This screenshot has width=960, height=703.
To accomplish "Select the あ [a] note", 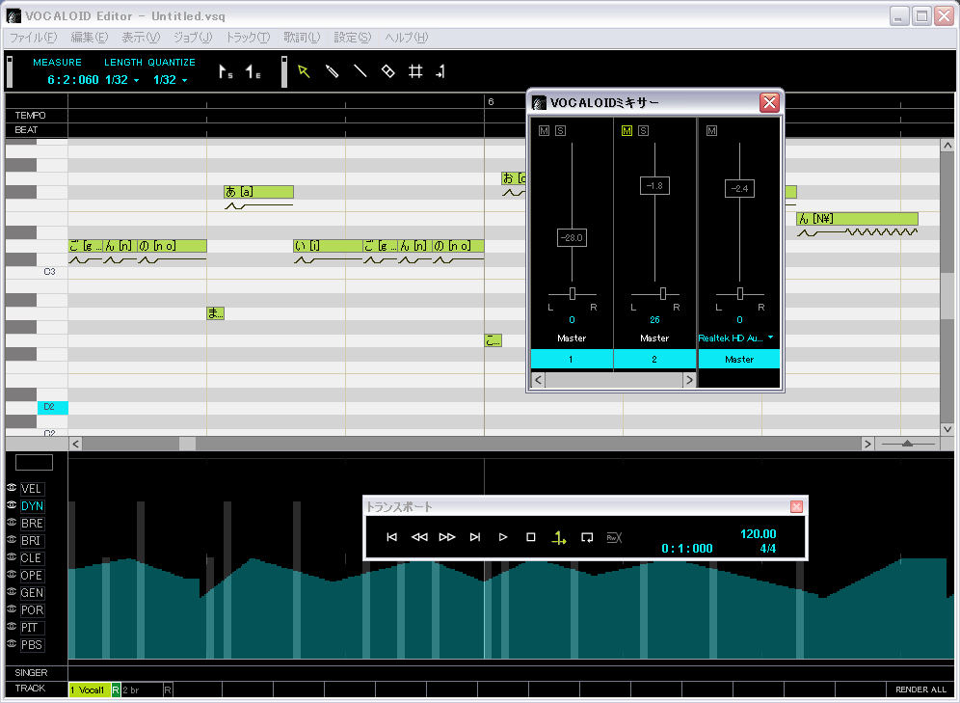I will coord(258,192).
